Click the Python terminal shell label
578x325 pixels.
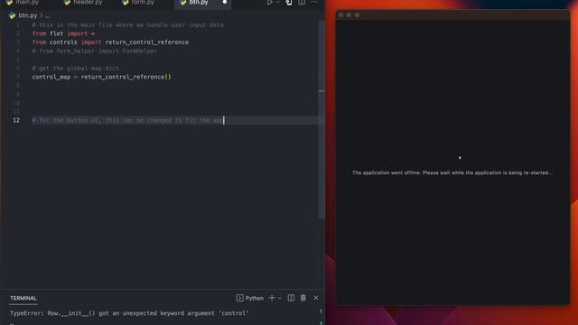[250, 298]
